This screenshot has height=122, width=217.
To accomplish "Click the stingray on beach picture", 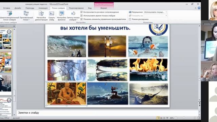I will [x=149, y=94].
